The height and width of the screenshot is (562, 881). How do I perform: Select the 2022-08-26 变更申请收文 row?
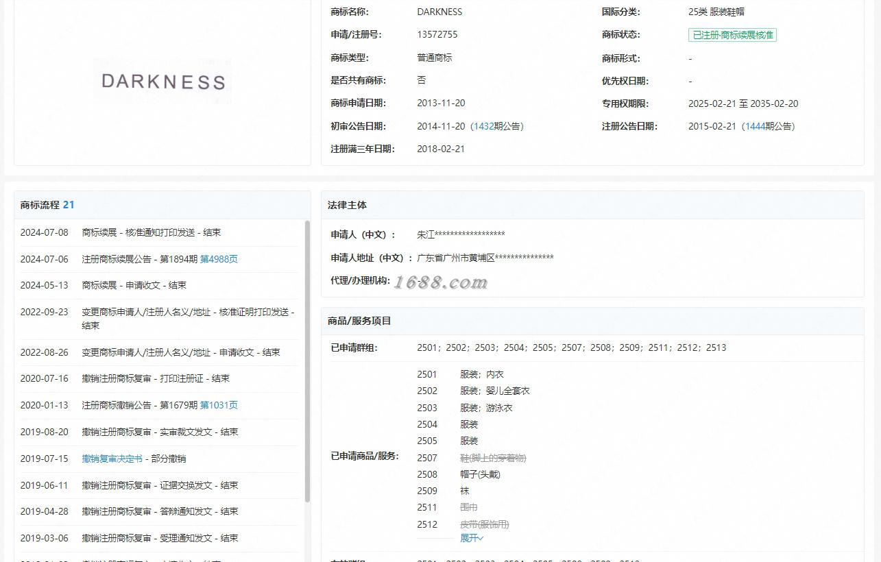(160, 352)
